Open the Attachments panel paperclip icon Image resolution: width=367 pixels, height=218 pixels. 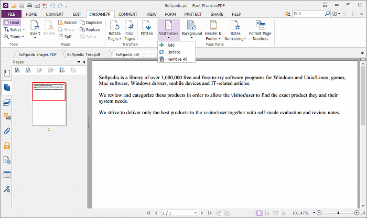pos(7,131)
